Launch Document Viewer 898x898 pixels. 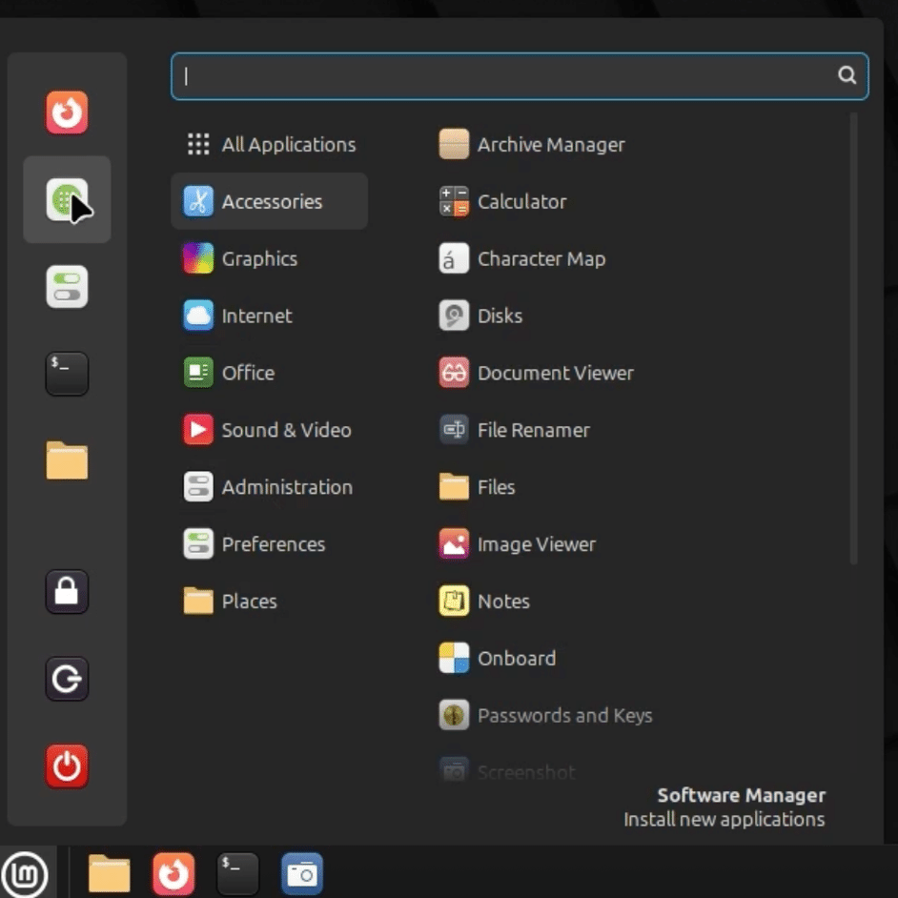tap(556, 373)
